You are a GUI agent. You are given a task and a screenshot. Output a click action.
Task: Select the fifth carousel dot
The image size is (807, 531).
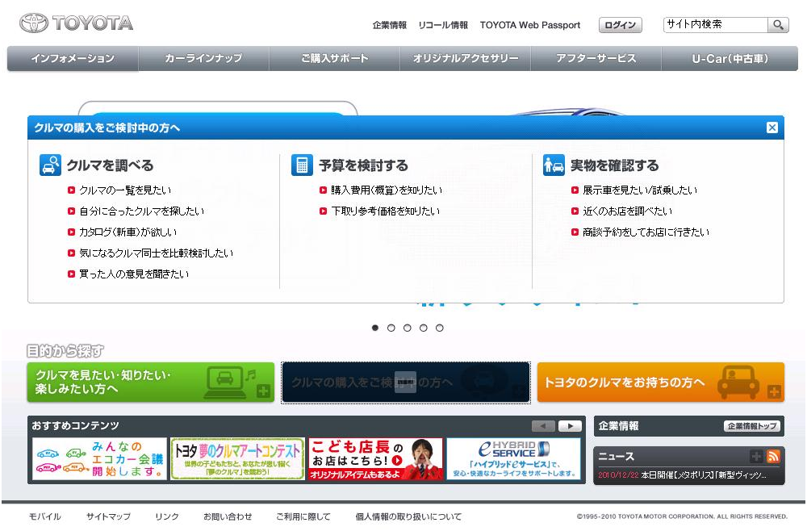click(440, 328)
